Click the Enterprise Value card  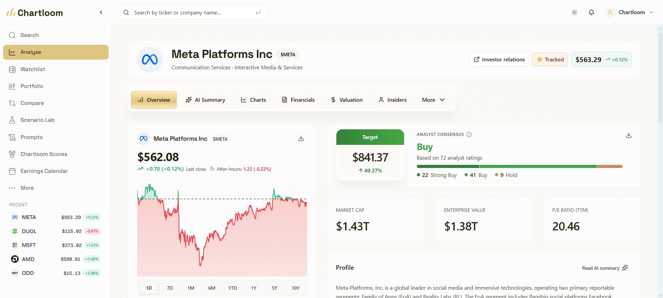[484, 220]
